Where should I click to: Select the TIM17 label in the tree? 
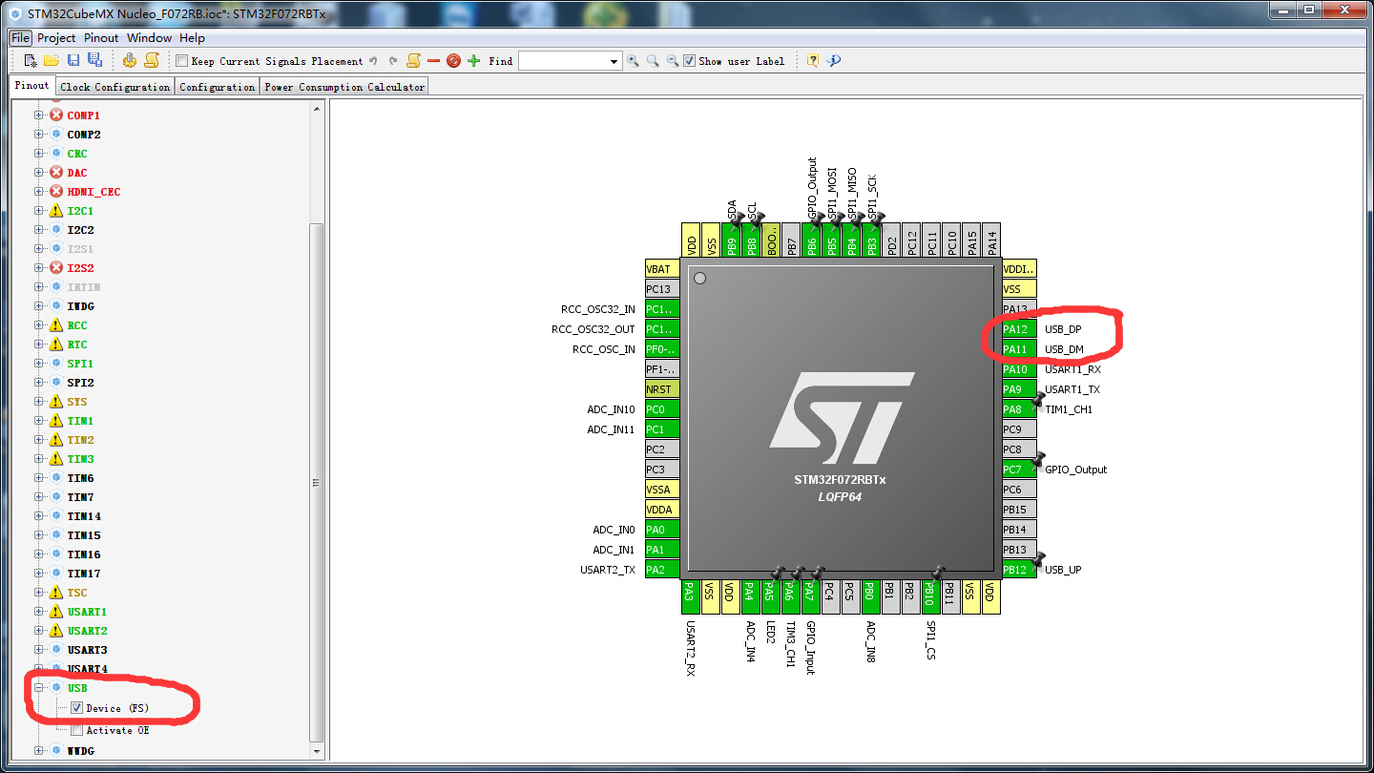click(x=84, y=574)
